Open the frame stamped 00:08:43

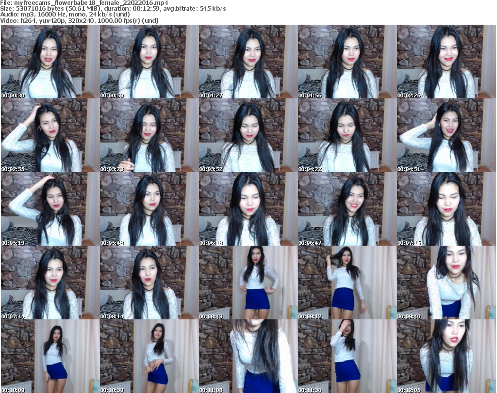point(248,283)
